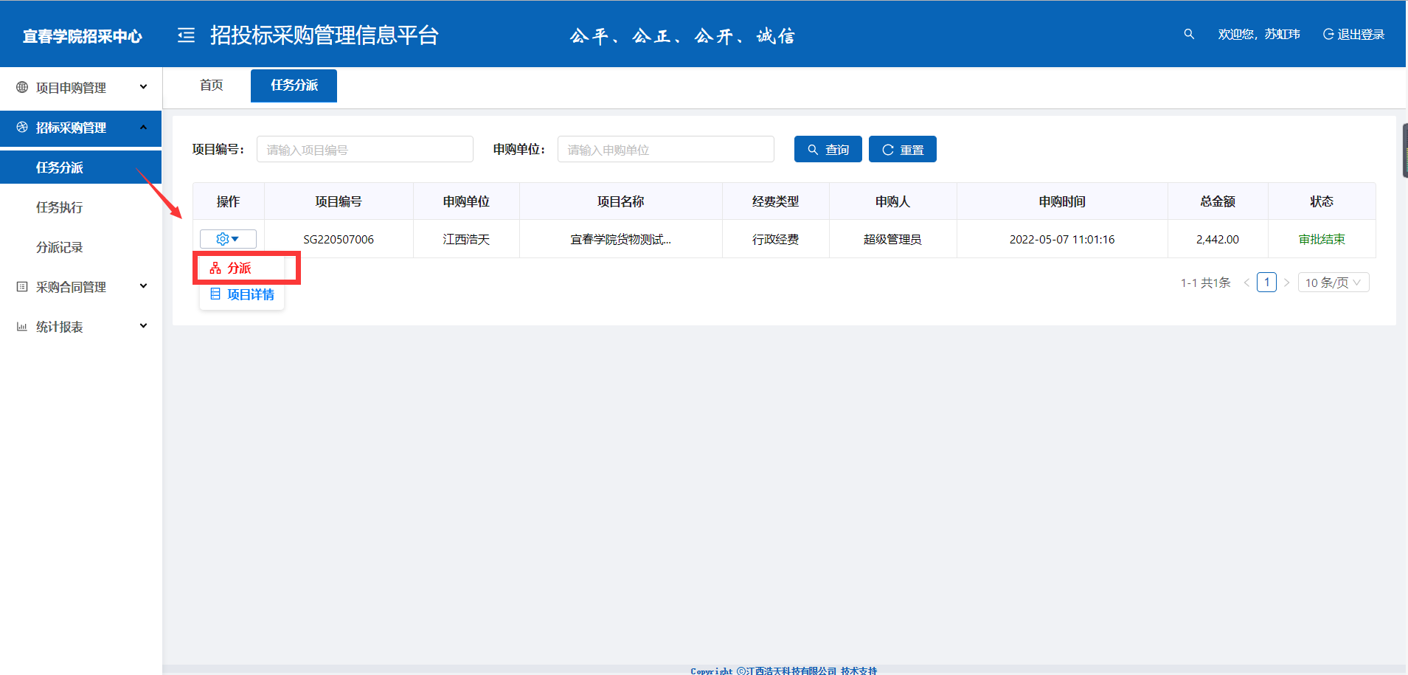The image size is (1408, 675).
Task: Click the 统计报表 chart icon in sidebar
Action: pyautogui.click(x=22, y=327)
